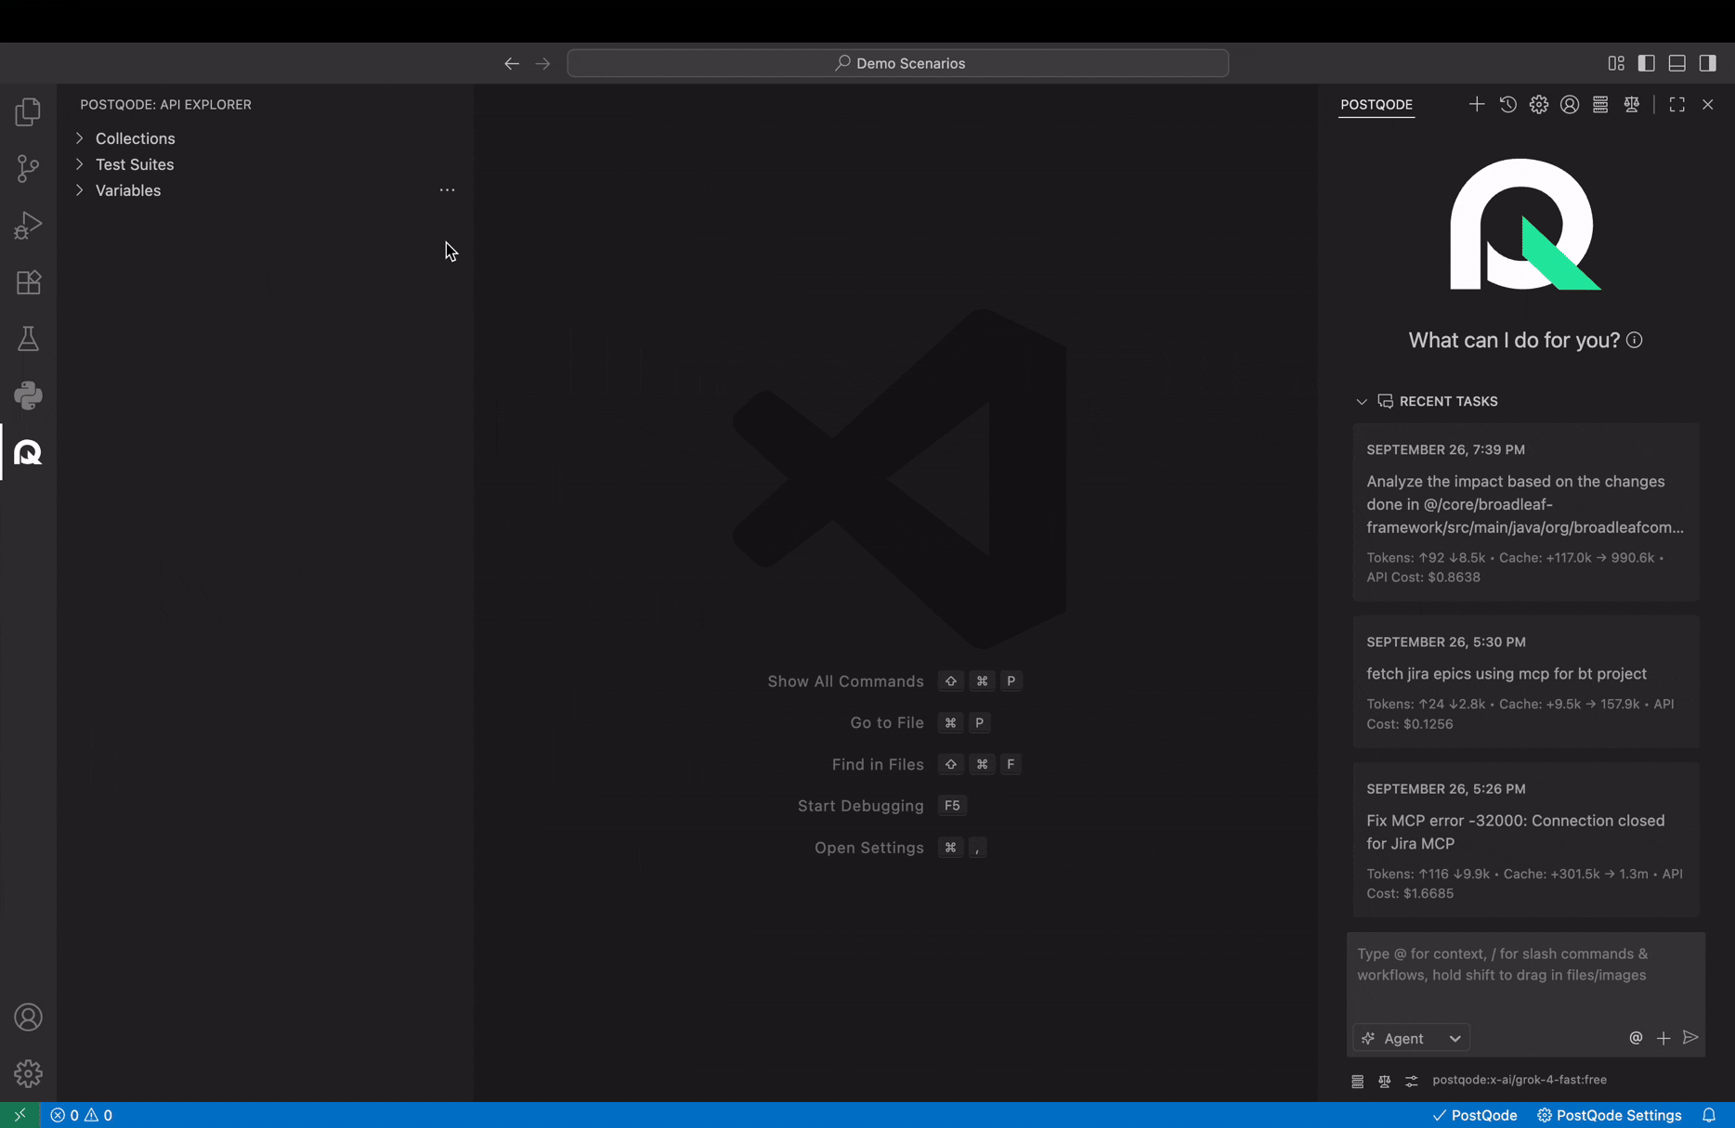Toggle the secondary side bar visibility
The height and width of the screenshot is (1128, 1735).
click(x=1707, y=63)
